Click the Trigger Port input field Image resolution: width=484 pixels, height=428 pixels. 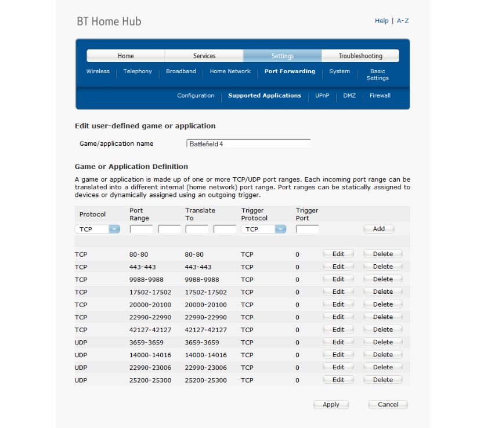[307, 229]
